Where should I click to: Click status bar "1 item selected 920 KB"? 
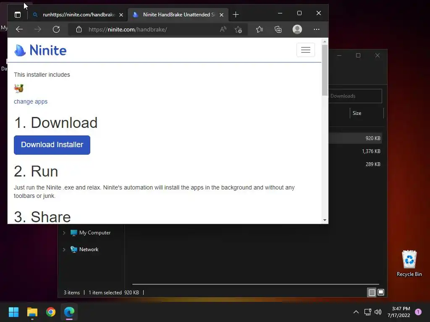point(114,293)
